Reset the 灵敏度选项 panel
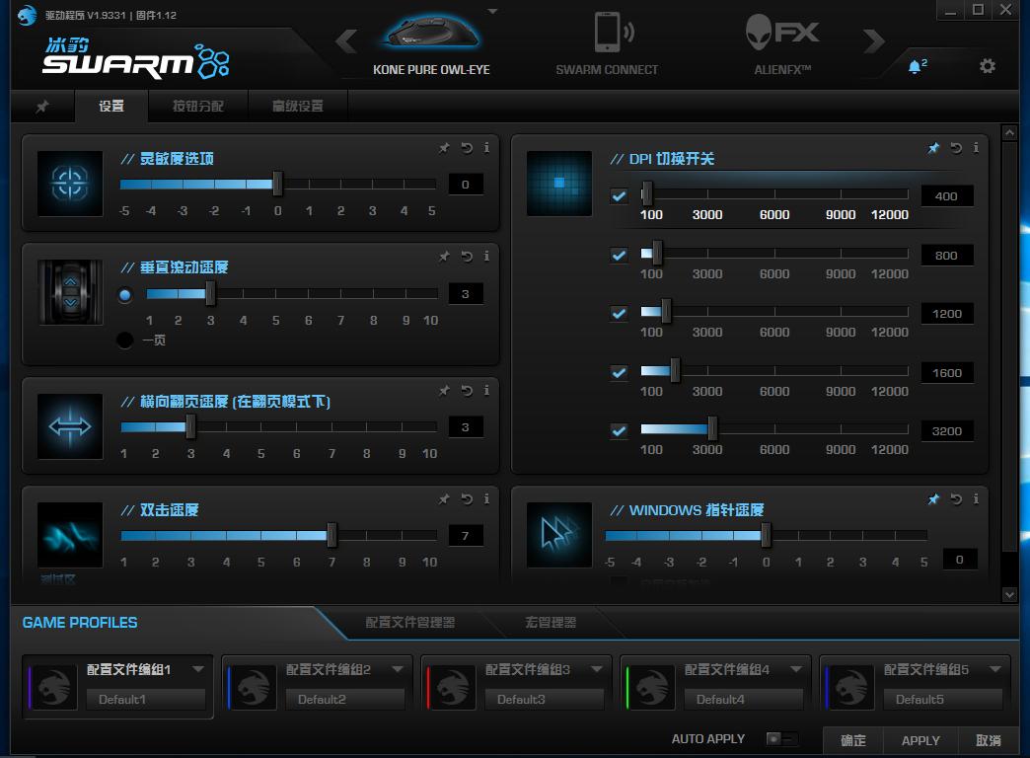Viewport: 1030px width, 758px height. click(x=467, y=148)
